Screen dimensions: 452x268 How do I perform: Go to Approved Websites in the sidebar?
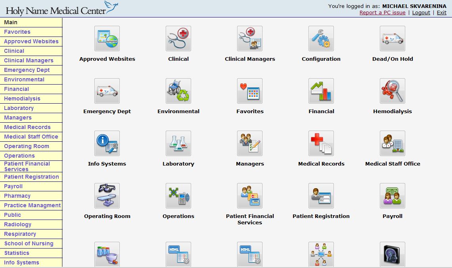click(31, 41)
